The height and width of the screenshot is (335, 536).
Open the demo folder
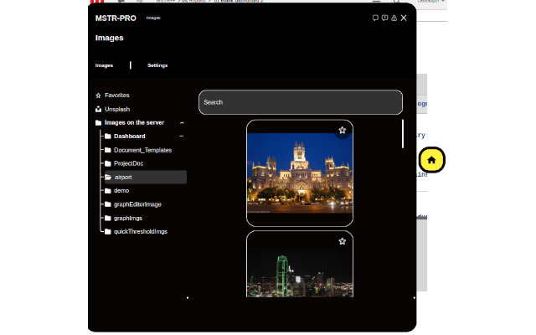pyautogui.click(x=121, y=191)
